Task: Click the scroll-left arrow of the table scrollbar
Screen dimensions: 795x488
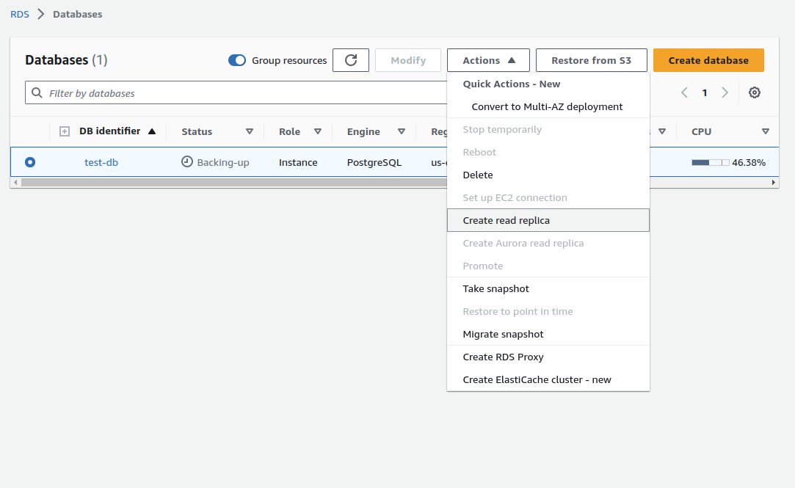Action: pos(15,183)
